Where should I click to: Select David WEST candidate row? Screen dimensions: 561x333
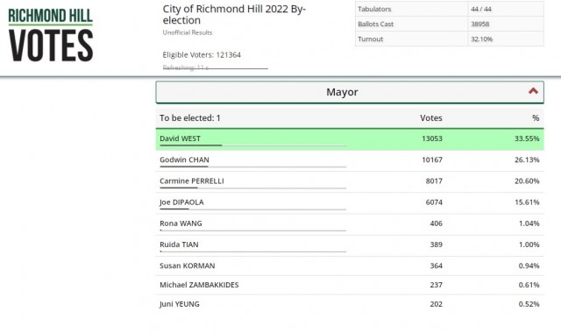350,139
